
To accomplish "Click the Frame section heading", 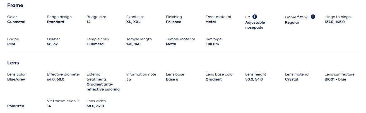I will [15, 5].
